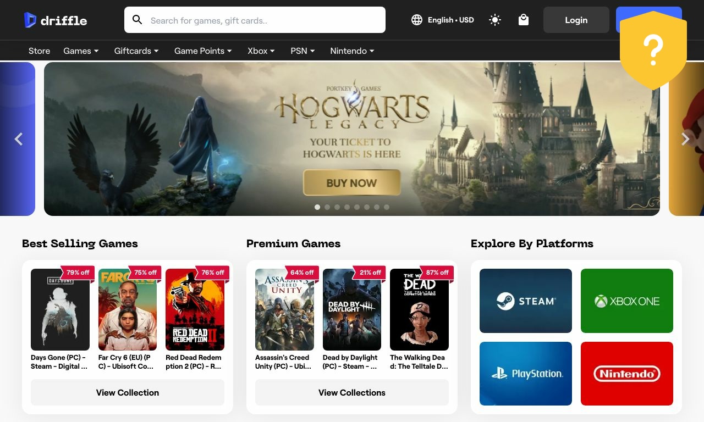Image resolution: width=704 pixels, height=422 pixels.
Task: Click The Walking Dead Telltale title
Action: tap(419, 362)
